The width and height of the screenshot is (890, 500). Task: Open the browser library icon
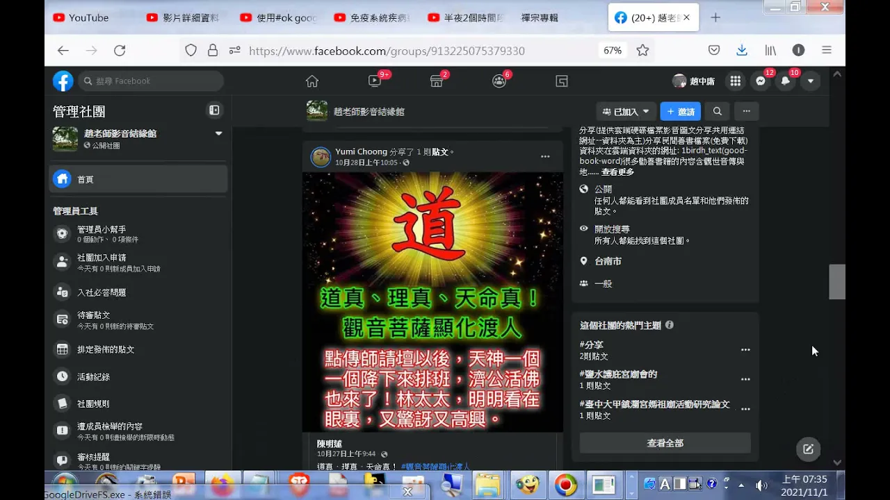[770, 51]
